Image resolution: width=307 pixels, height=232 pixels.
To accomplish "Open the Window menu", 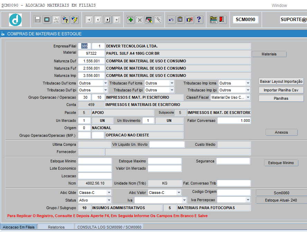I will pyautogui.click(x=279, y=6).
